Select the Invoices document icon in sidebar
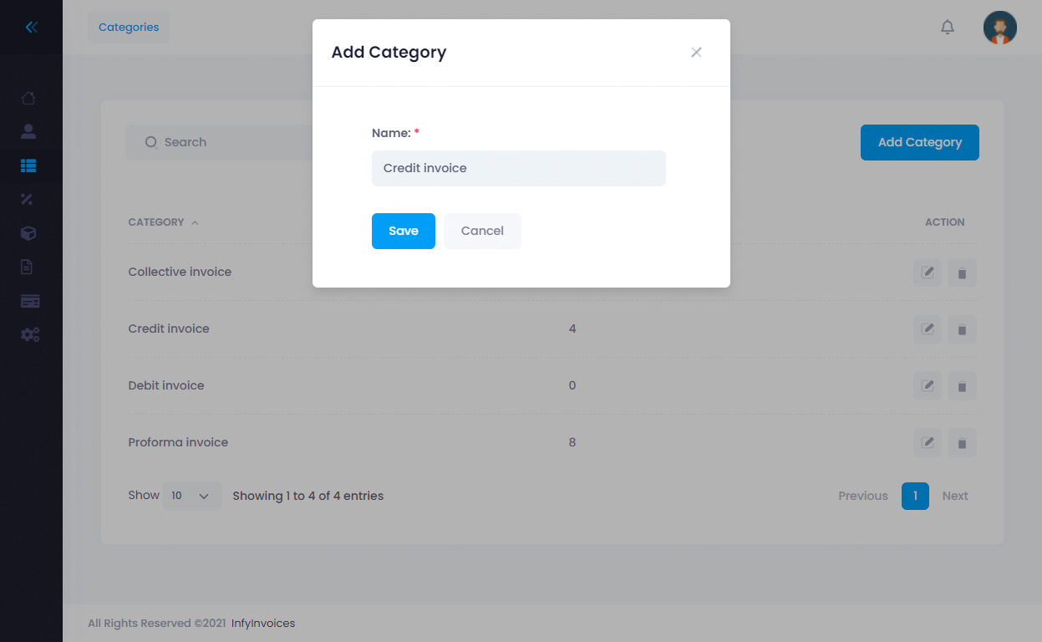Image resolution: width=1042 pixels, height=642 pixels. tap(28, 267)
